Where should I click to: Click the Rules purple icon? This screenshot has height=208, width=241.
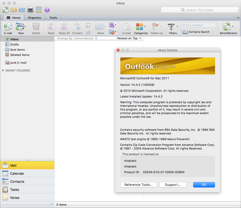112,25
